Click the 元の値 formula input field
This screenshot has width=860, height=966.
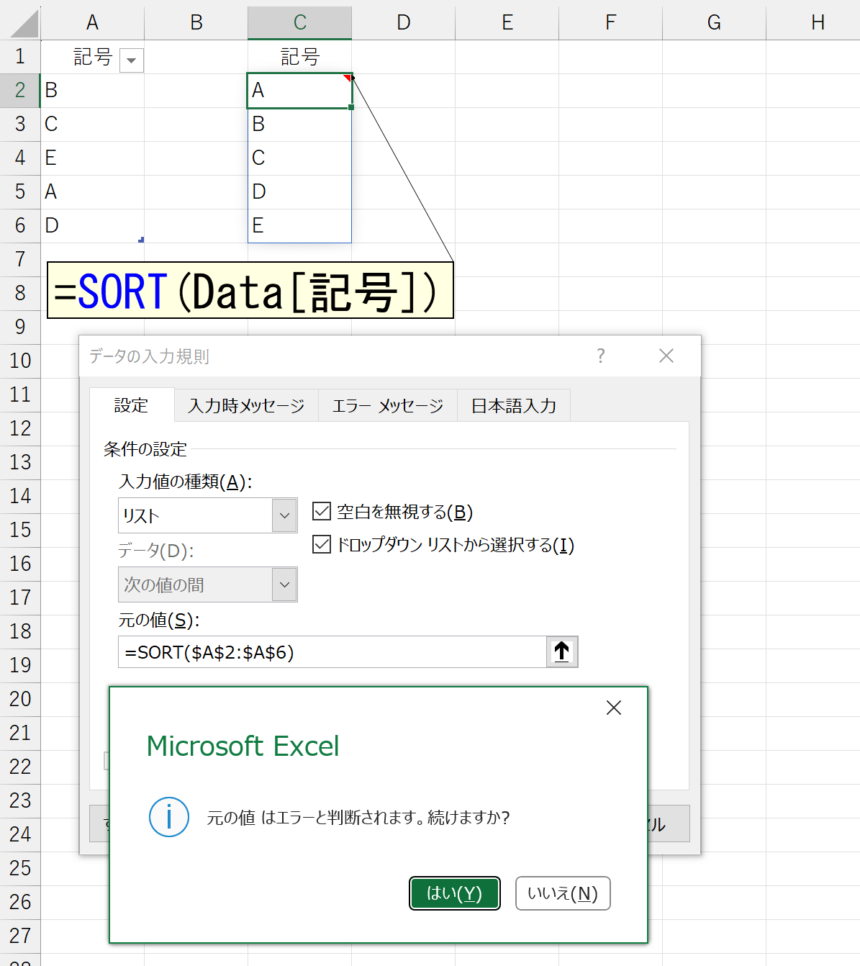coord(332,652)
